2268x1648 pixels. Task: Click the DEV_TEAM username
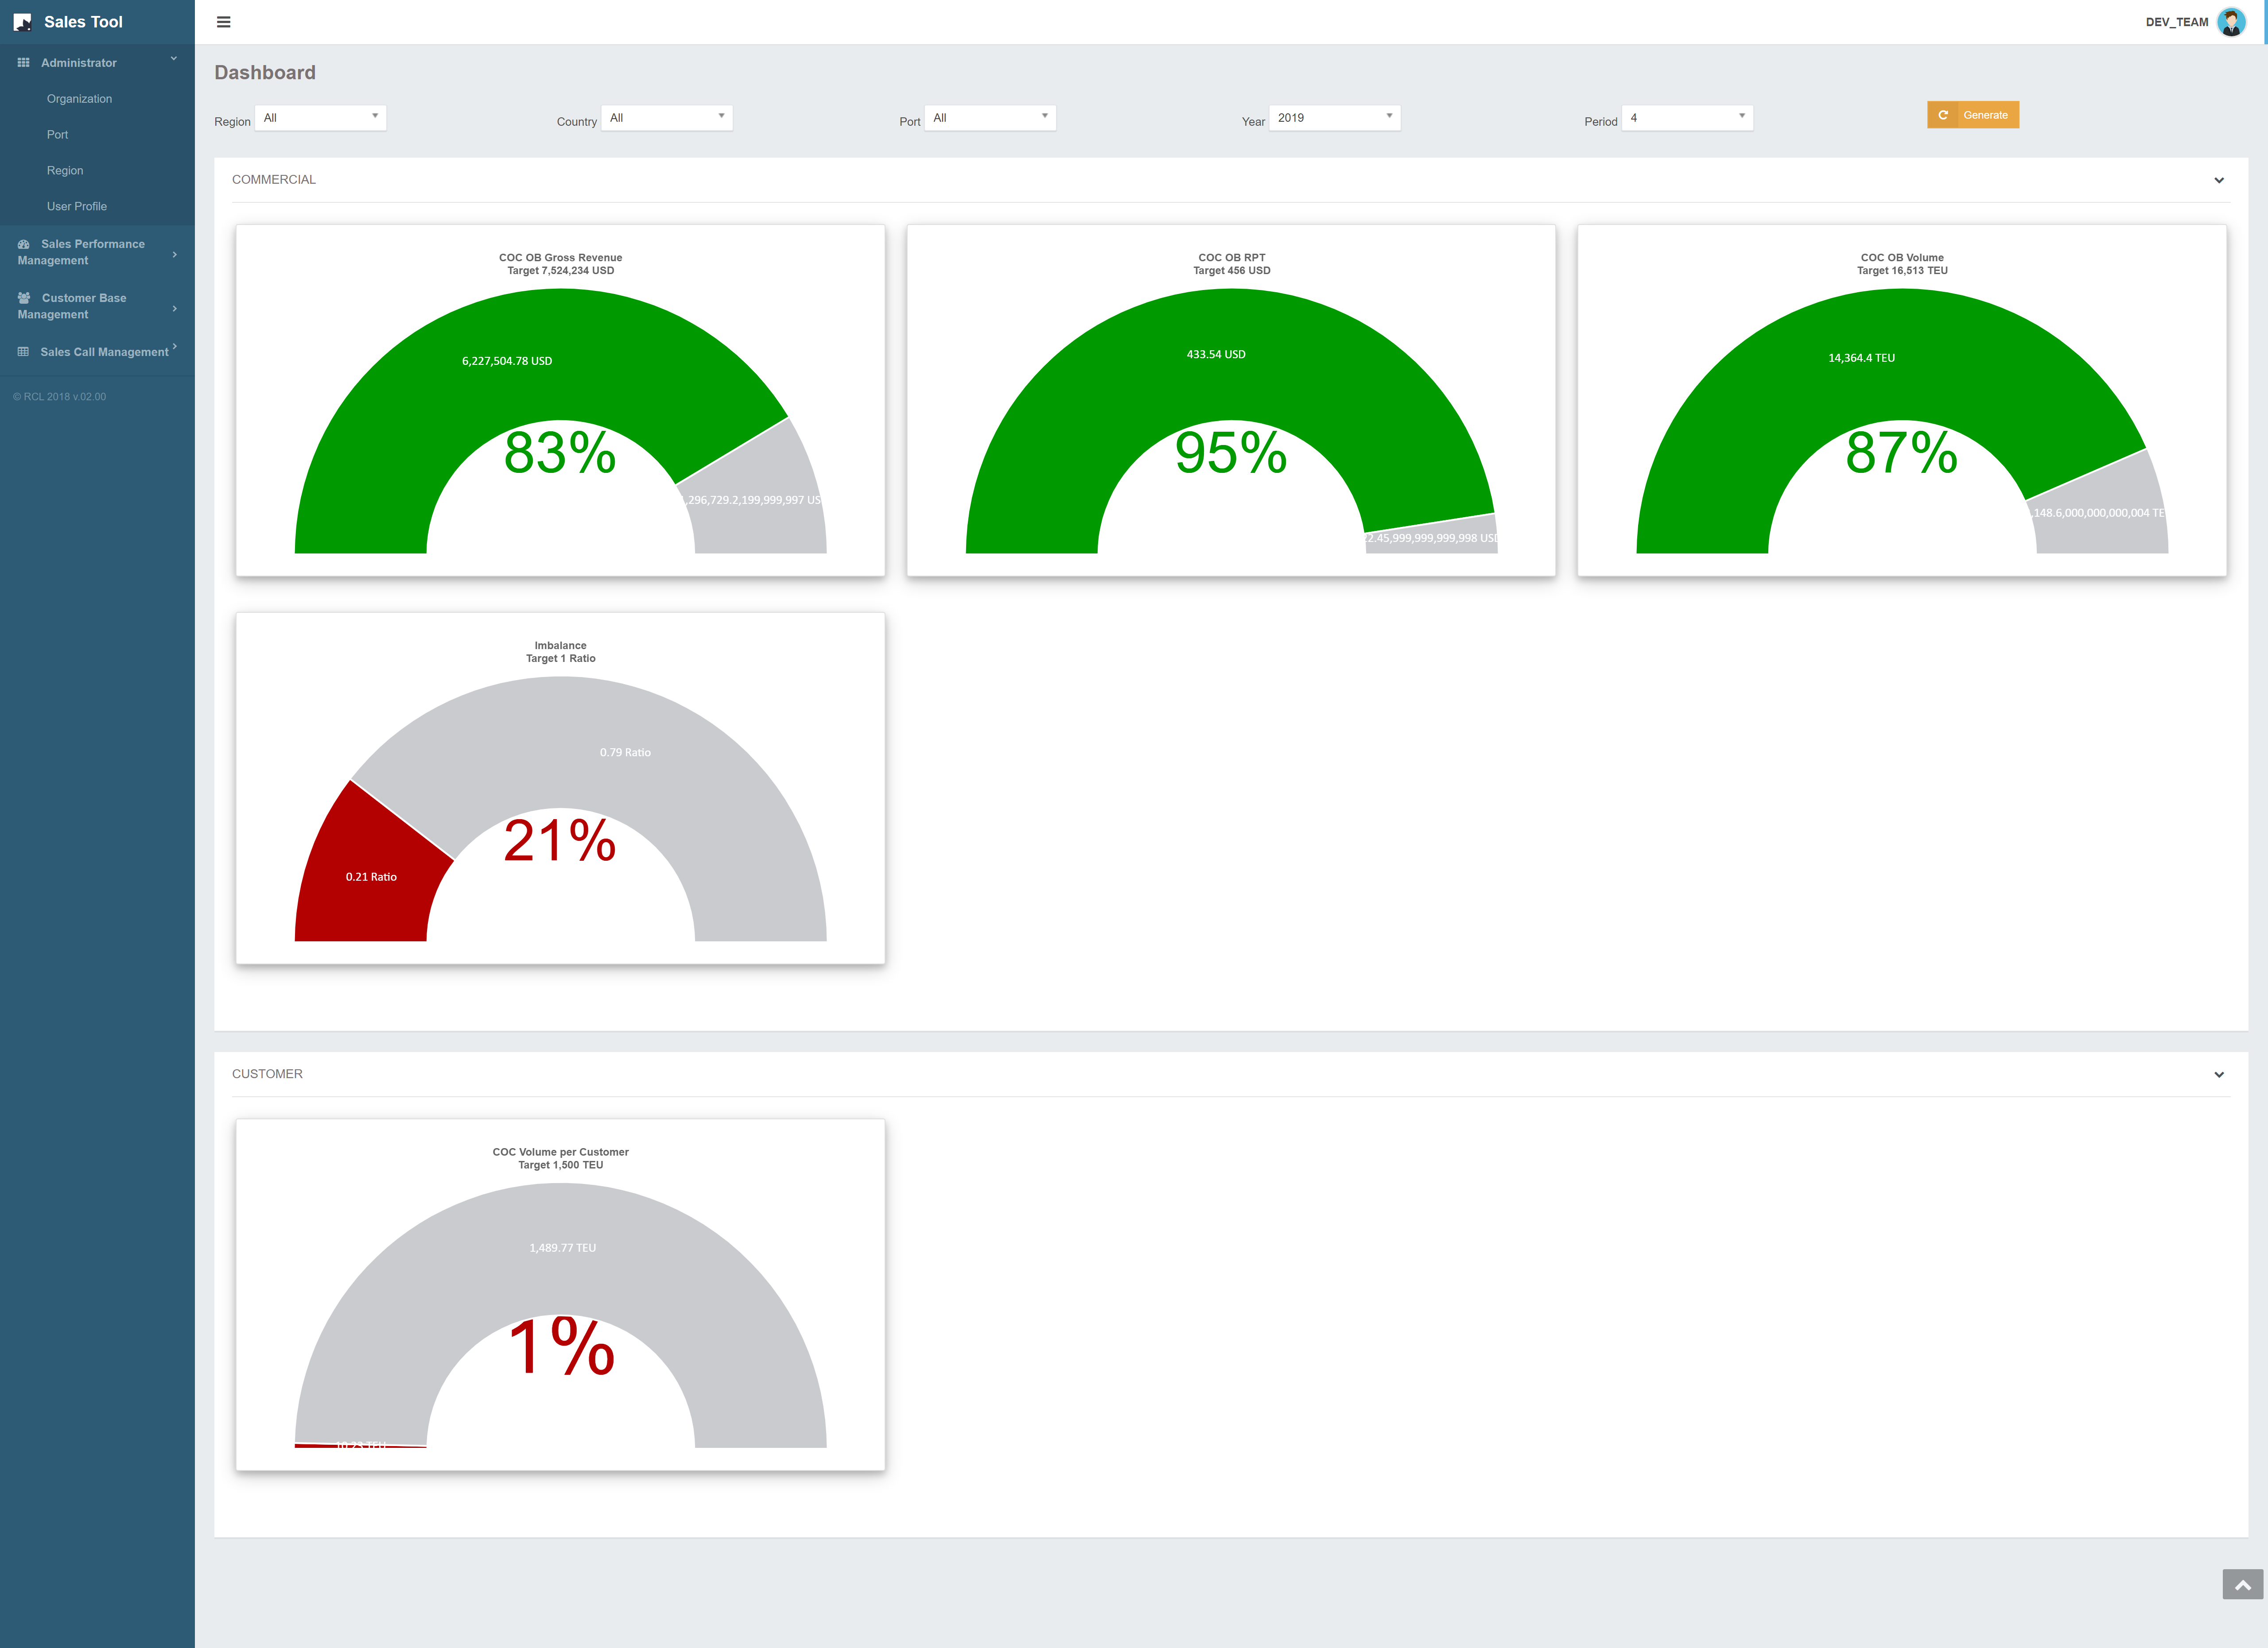click(2177, 22)
